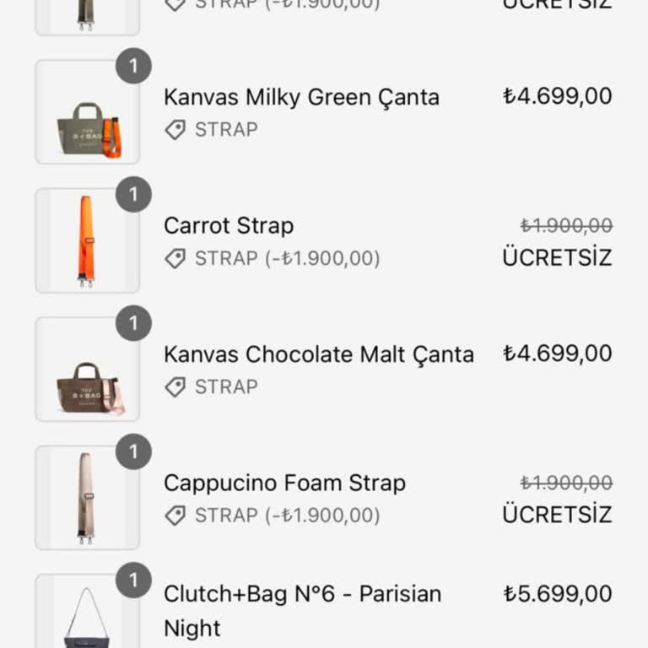Open the Clutch+Bag N°6 Parisian Night thumbnail

tap(85, 614)
